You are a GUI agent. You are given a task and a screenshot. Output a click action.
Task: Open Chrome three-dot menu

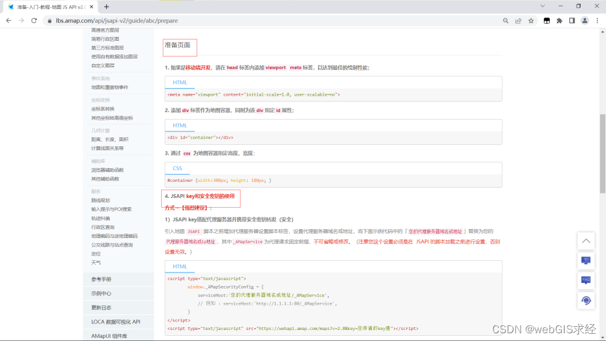[x=598, y=21]
